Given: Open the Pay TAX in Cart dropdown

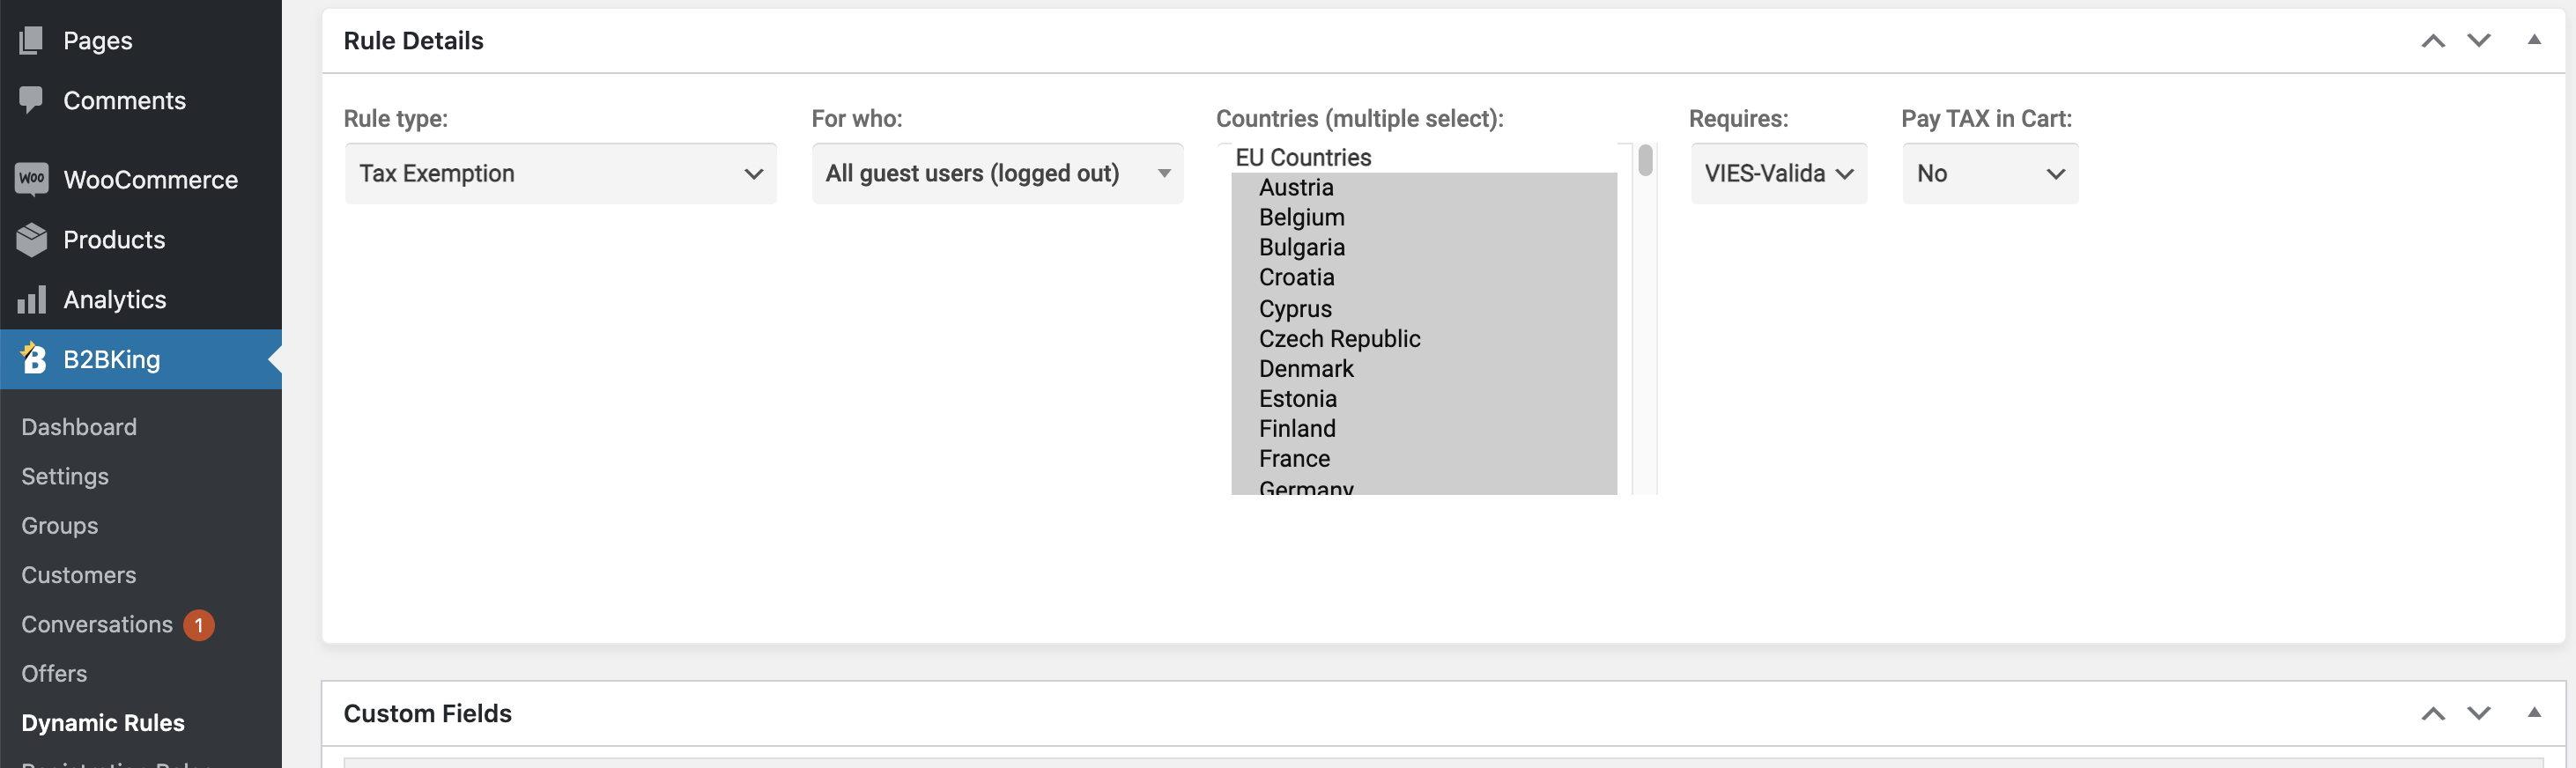Looking at the screenshot, I should [x=1989, y=173].
